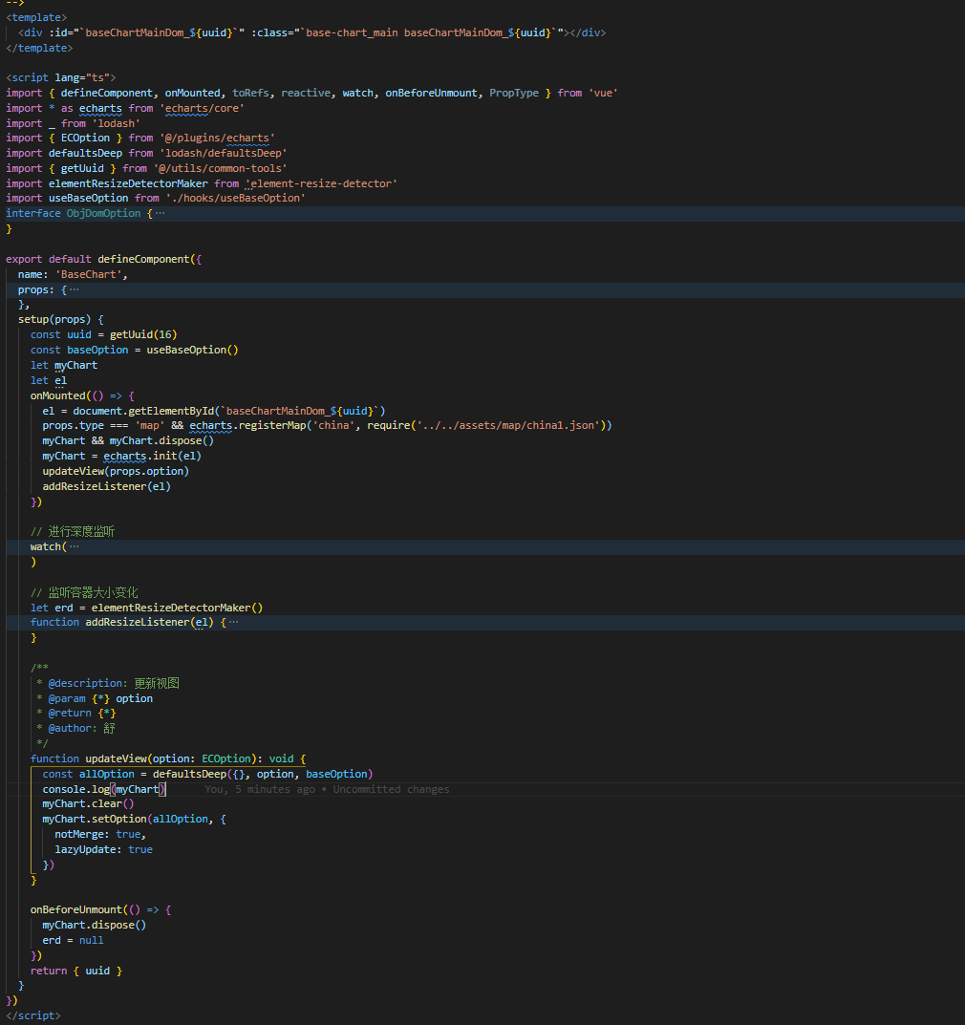Click "echarts.init(el)" call
Screen dimensions: 965x1025
pos(152,457)
